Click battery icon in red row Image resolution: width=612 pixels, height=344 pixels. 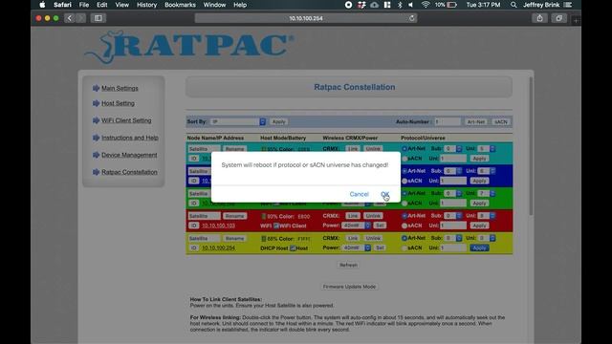(264, 216)
